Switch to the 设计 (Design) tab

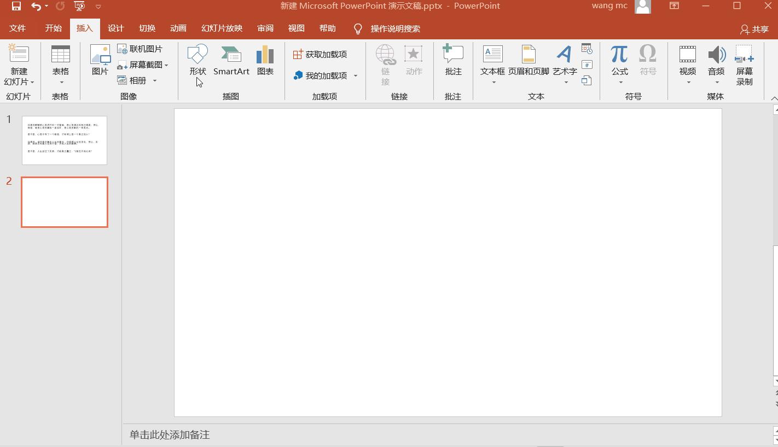115,28
